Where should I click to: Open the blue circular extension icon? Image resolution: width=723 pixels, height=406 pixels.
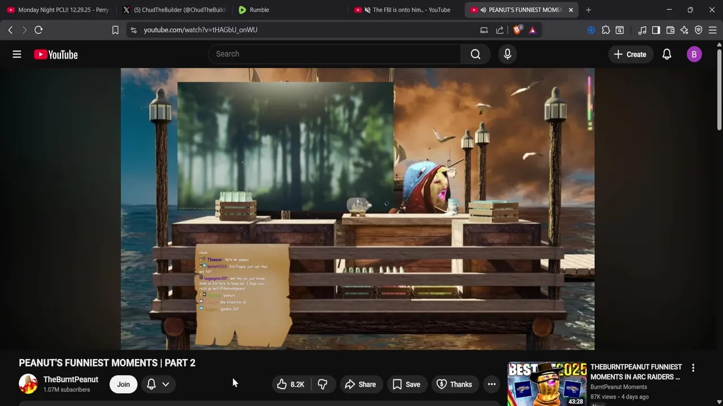click(x=591, y=30)
